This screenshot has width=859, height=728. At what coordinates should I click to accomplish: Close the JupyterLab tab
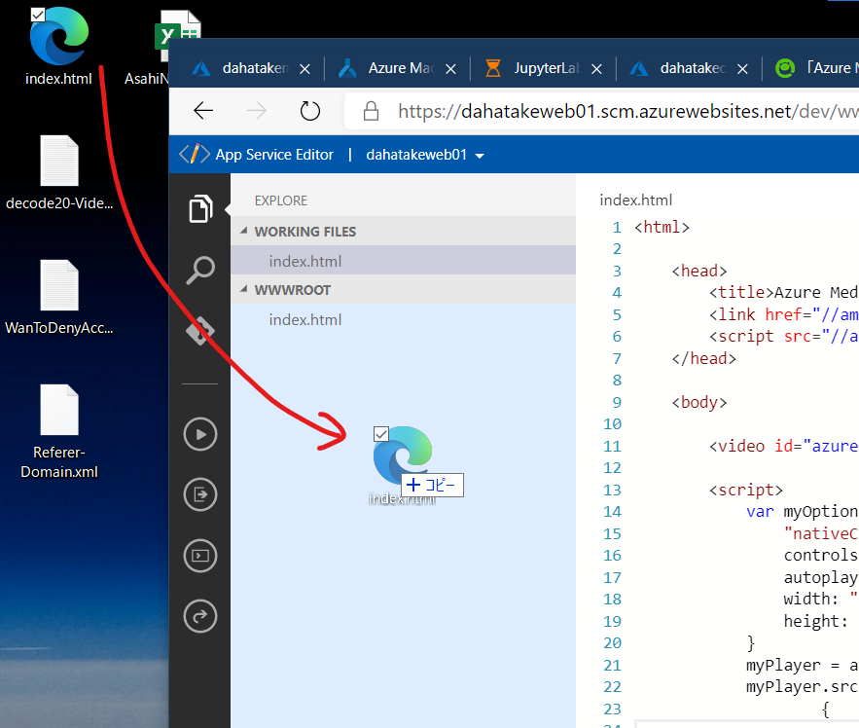click(x=596, y=69)
